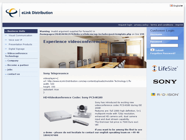186x140 pixels.
Task: Open the English language dropdown
Action: [178, 6]
